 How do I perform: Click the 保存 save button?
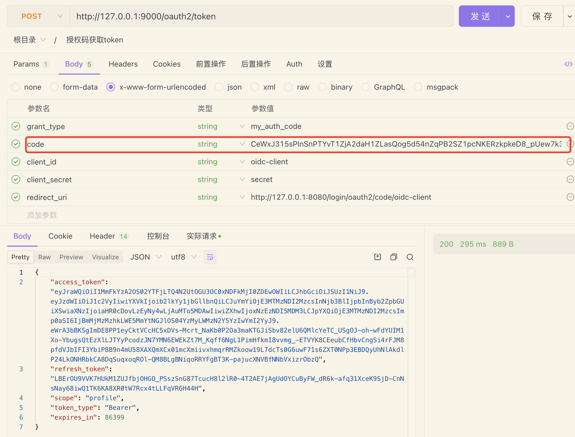(542, 16)
